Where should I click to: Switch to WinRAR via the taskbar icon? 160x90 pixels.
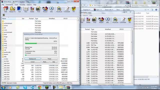[68, 87]
